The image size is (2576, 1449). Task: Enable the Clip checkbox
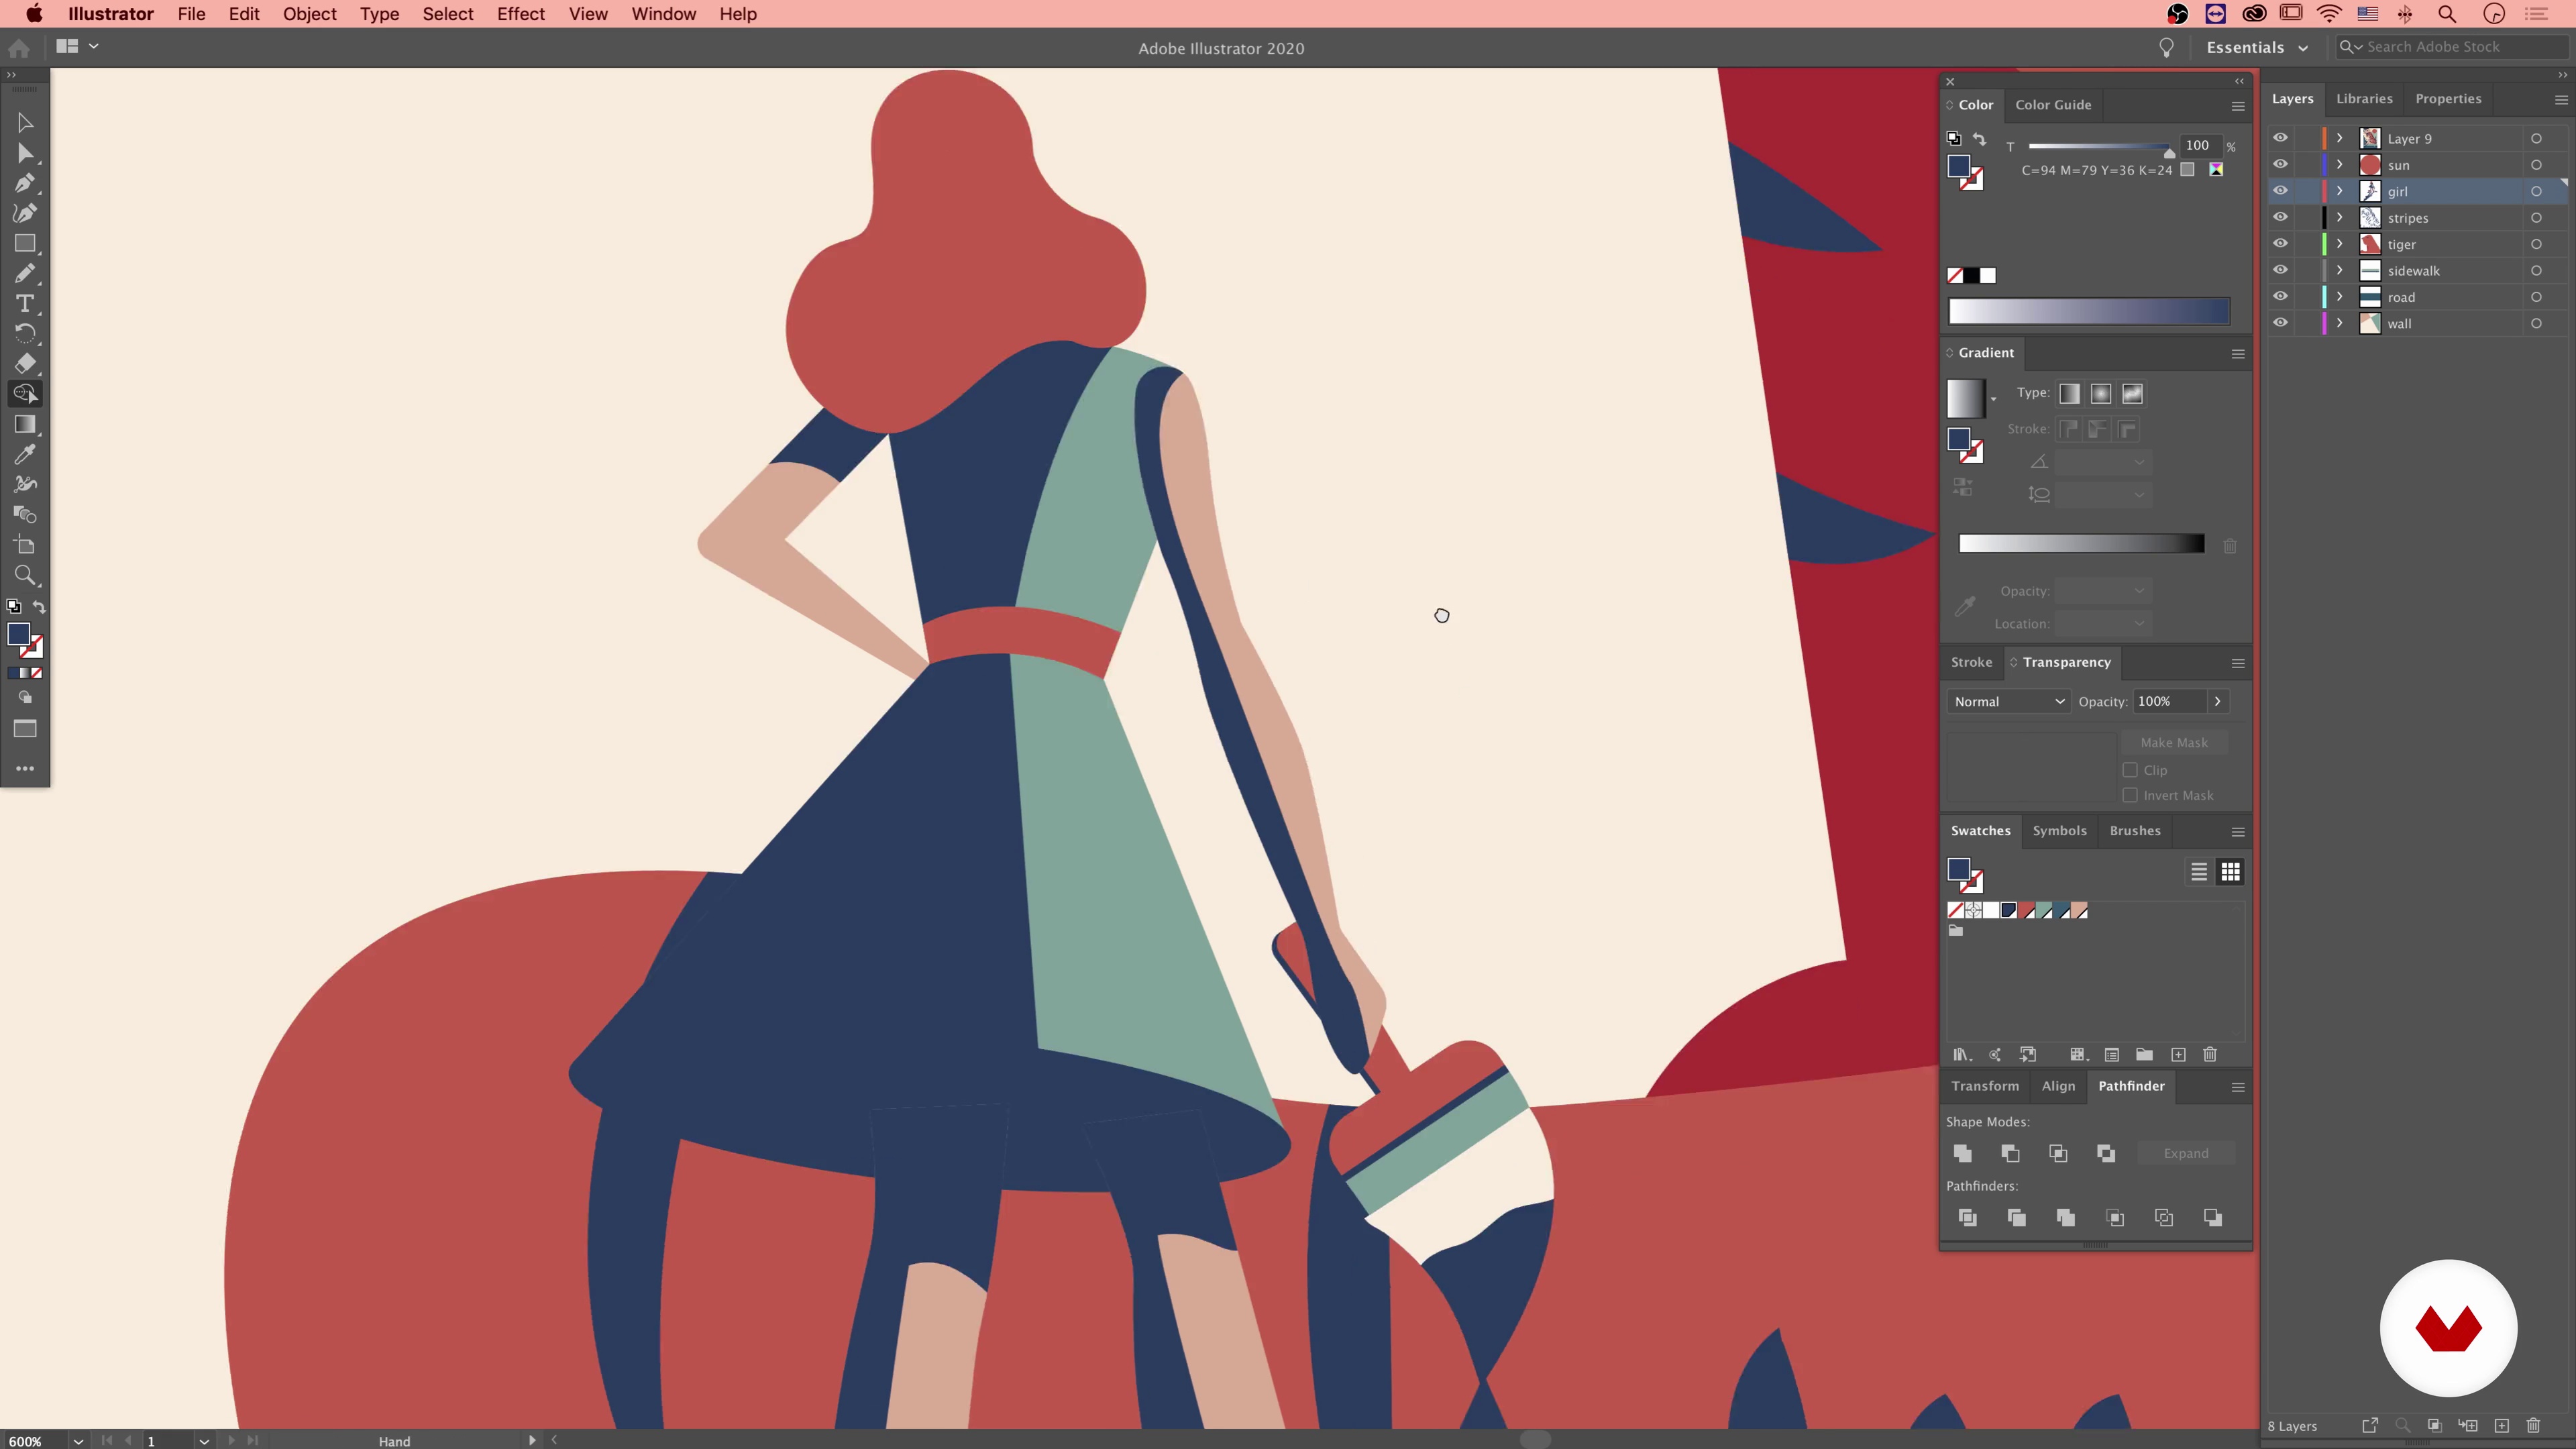click(2130, 770)
